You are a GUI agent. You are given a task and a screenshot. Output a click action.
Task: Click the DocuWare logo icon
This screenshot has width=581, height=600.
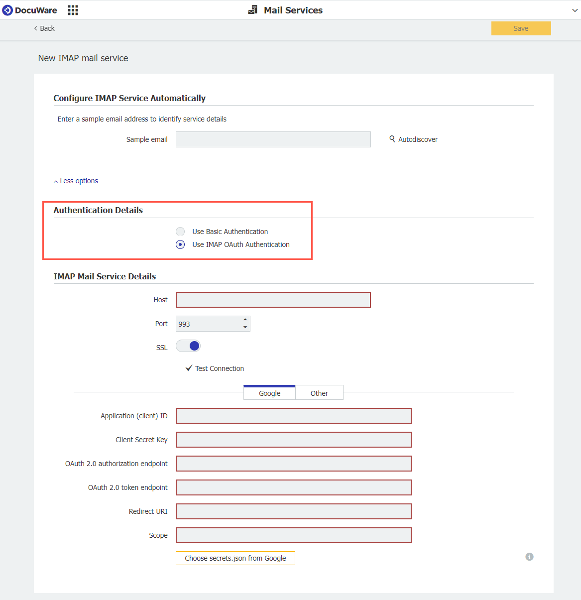7,9
